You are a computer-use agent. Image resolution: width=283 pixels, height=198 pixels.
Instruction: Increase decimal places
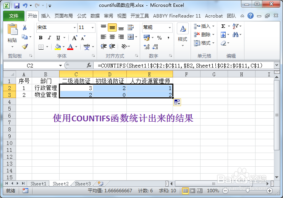click(x=147, y=47)
